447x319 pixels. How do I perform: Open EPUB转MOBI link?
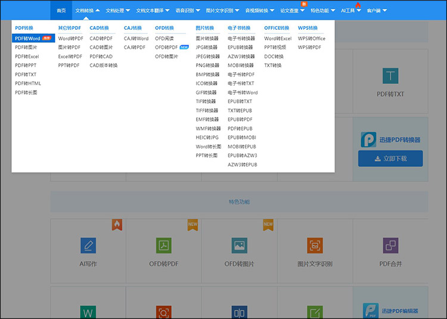(x=242, y=137)
